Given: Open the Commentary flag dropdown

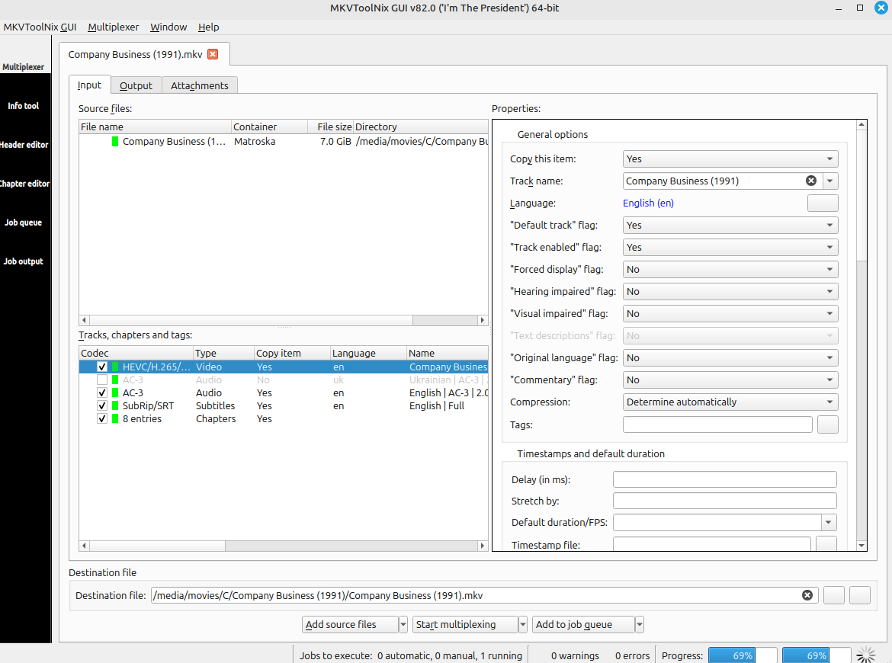Looking at the screenshot, I should [730, 380].
